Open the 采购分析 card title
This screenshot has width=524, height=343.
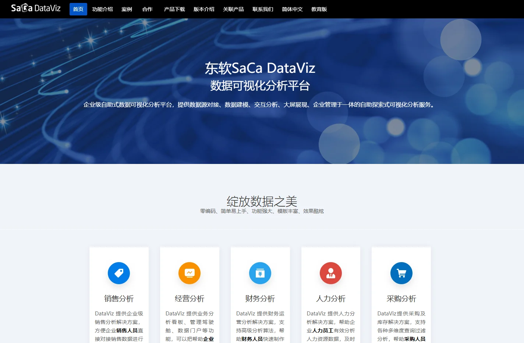point(401,299)
